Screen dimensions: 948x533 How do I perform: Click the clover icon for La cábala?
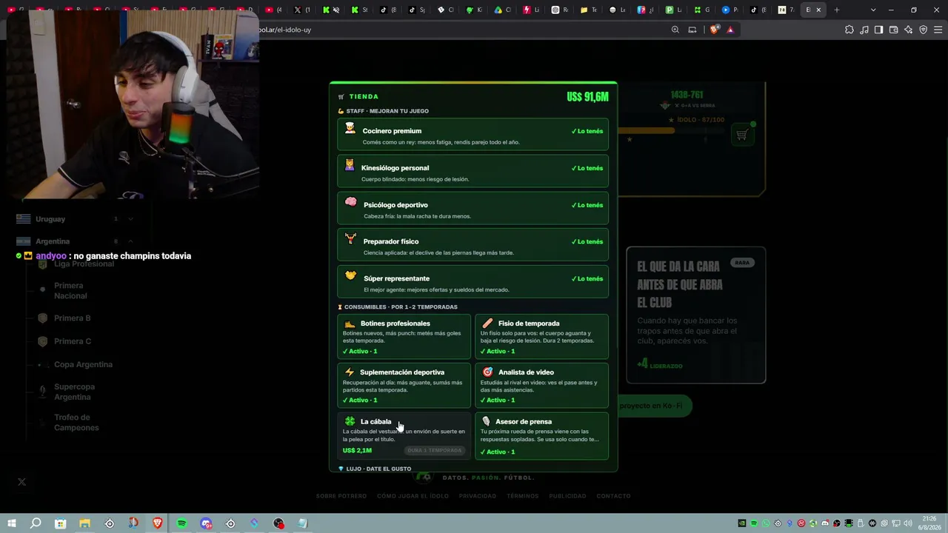click(350, 421)
